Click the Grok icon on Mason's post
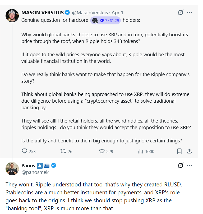 181,12
